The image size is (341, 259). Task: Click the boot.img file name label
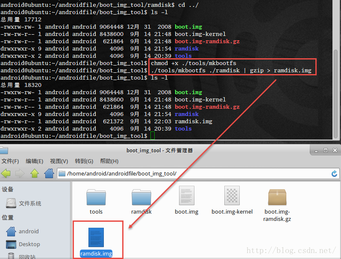coord(187,212)
